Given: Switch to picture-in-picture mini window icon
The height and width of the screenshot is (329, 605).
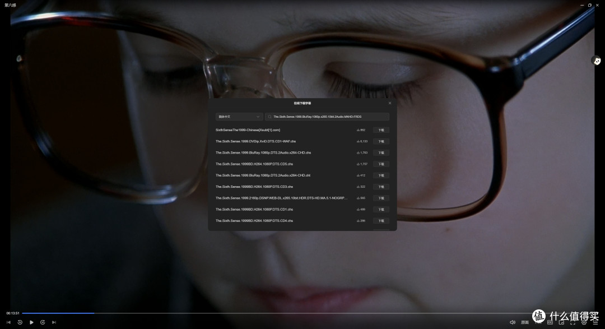Looking at the screenshot, I should (561, 322).
